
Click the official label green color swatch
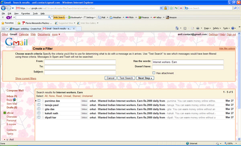[4, 113]
